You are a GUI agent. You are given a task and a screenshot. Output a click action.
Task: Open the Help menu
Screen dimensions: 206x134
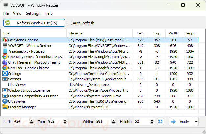tap(48, 13)
